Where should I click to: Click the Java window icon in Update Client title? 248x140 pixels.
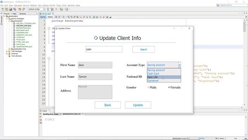[57, 28]
